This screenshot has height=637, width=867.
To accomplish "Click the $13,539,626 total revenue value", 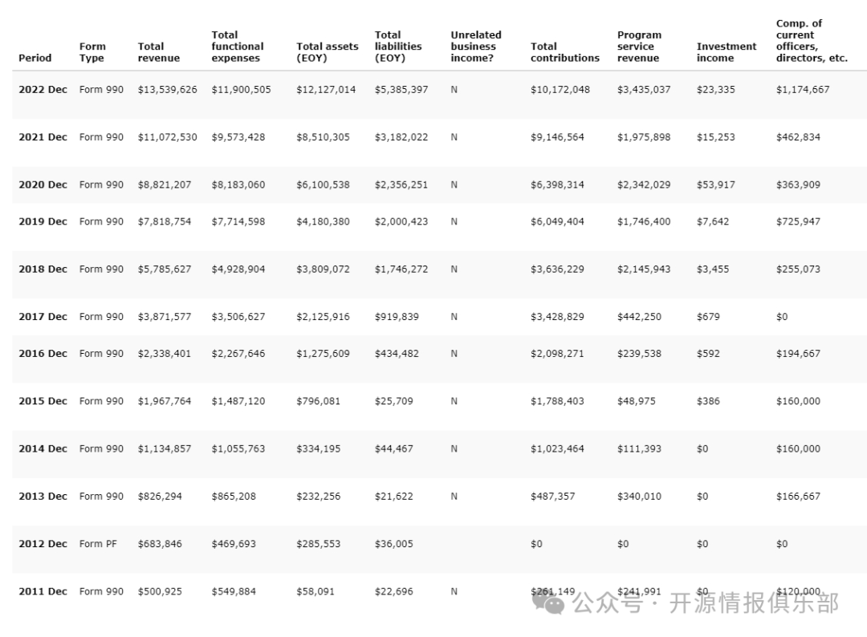I will (167, 90).
